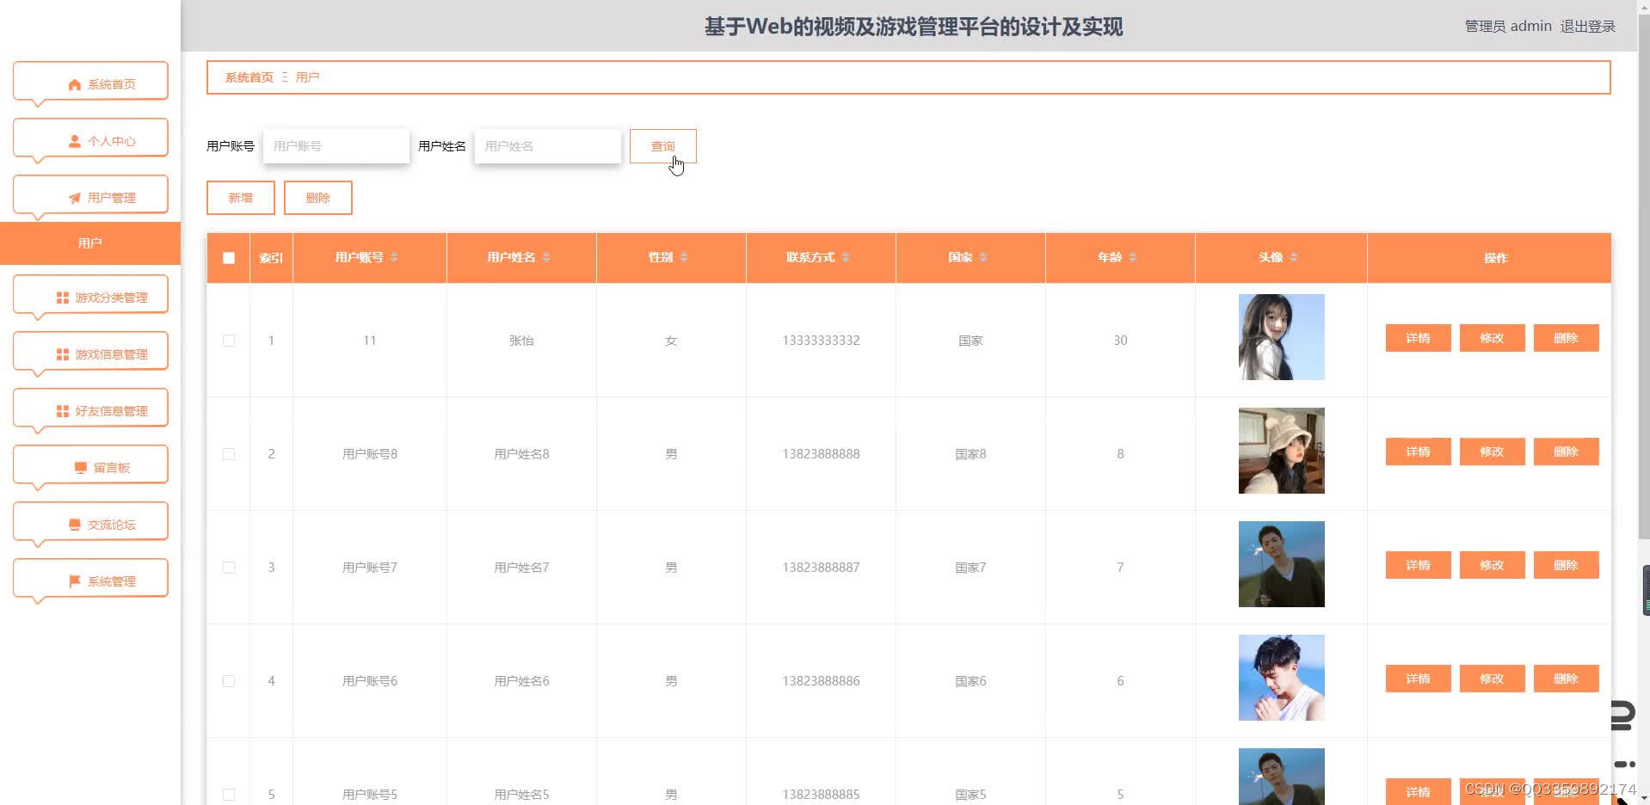The width and height of the screenshot is (1650, 805).
Task: Open avatar thumbnail of 用户姓名8
Action: (1282, 451)
